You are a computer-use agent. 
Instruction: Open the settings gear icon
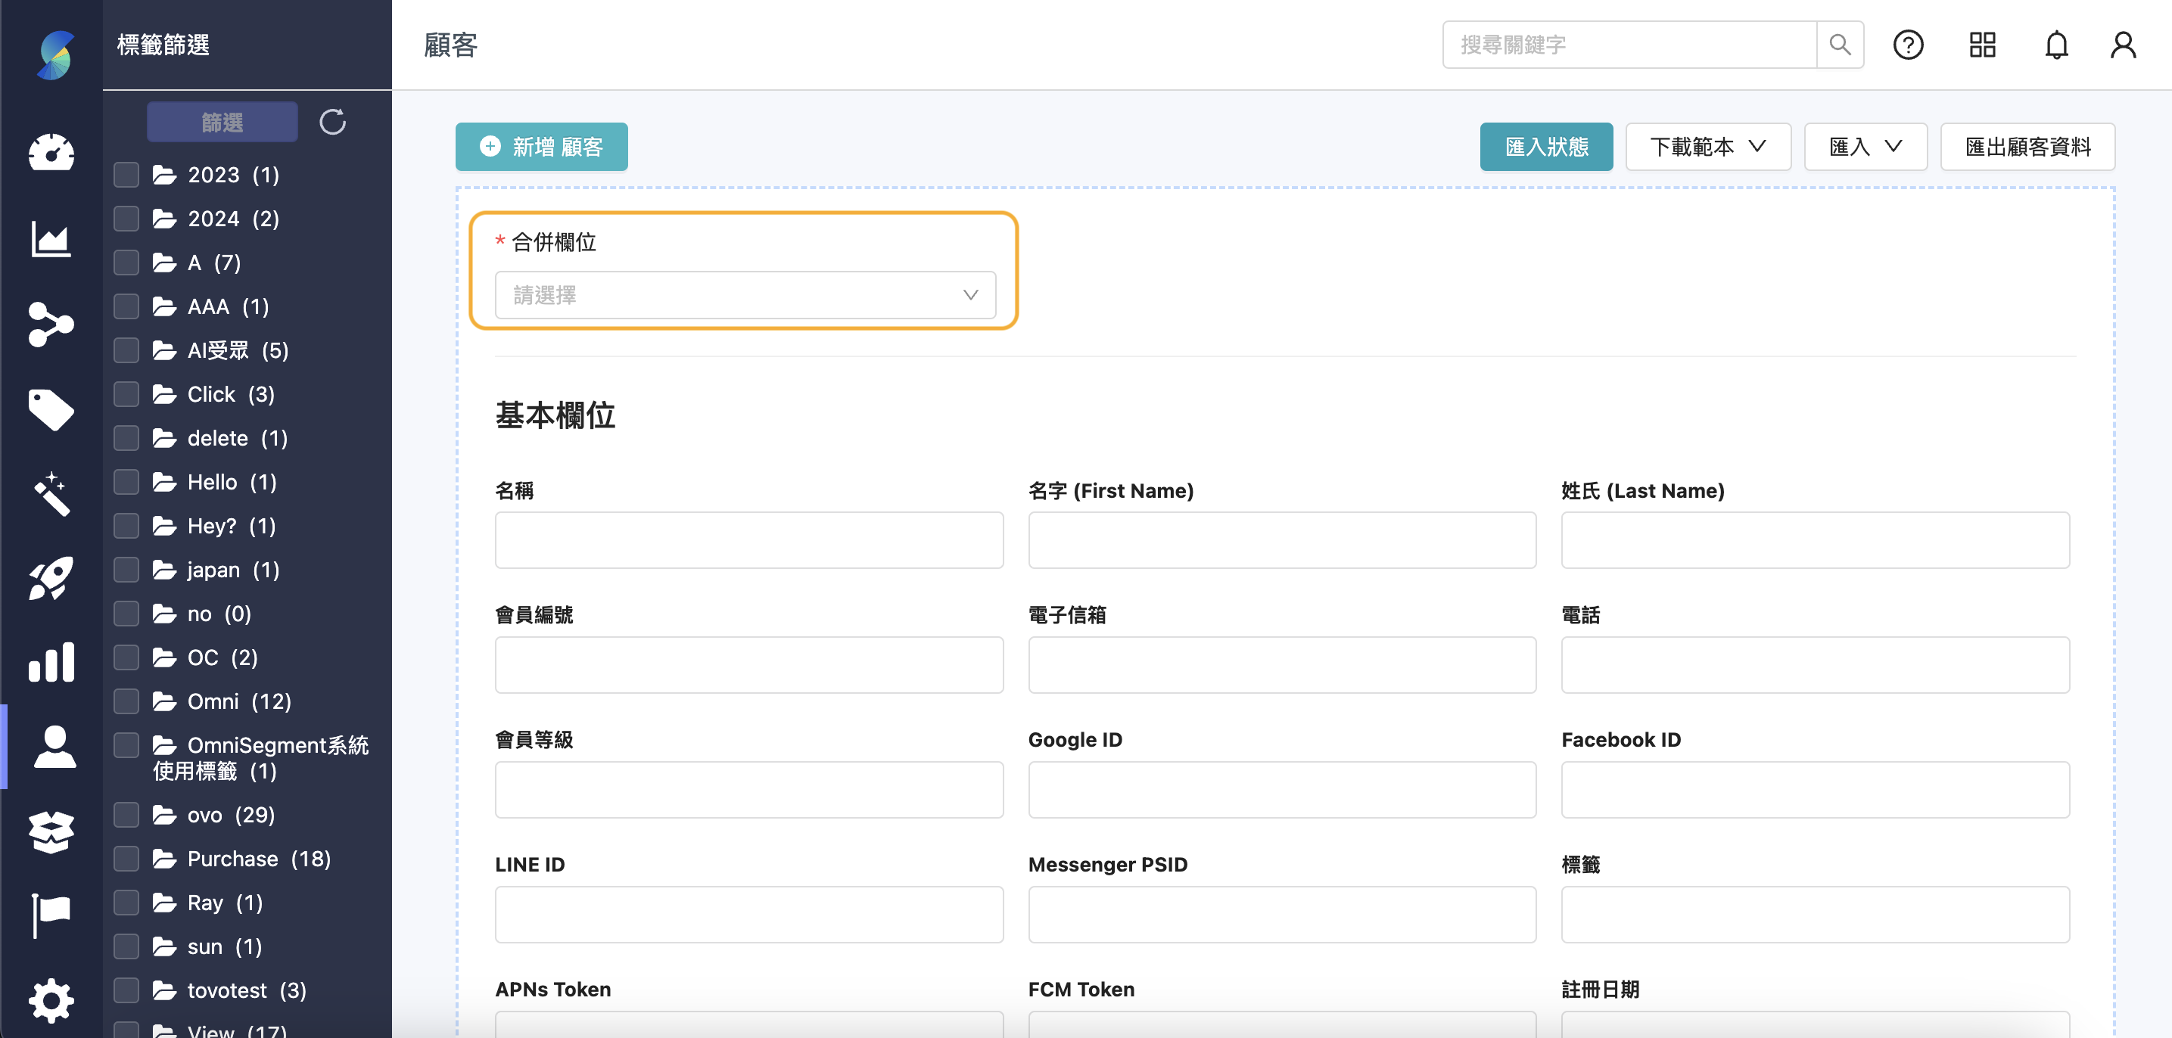[51, 1000]
